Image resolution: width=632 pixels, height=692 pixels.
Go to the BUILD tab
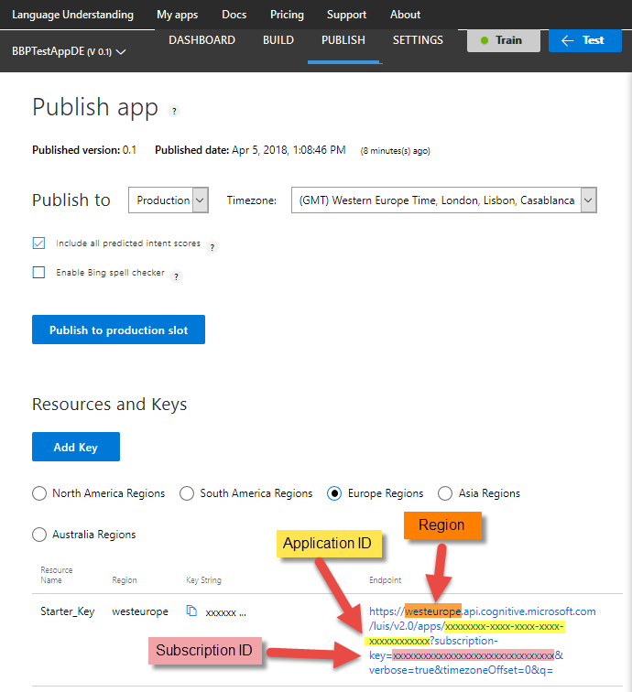click(x=278, y=40)
